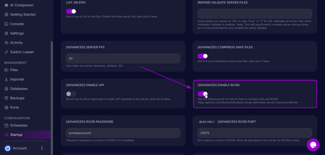Enable the Advanced Enable API switch

click(x=71, y=94)
